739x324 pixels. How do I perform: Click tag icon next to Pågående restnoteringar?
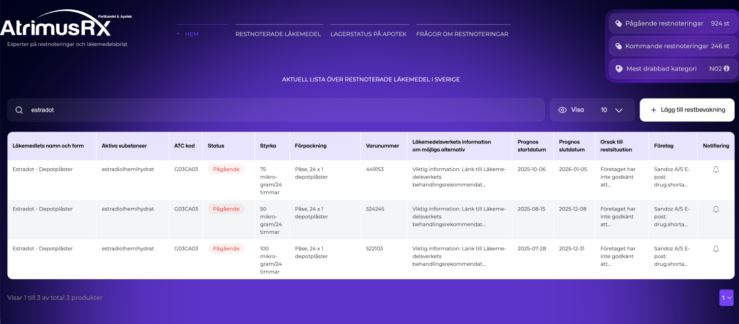[x=618, y=24]
